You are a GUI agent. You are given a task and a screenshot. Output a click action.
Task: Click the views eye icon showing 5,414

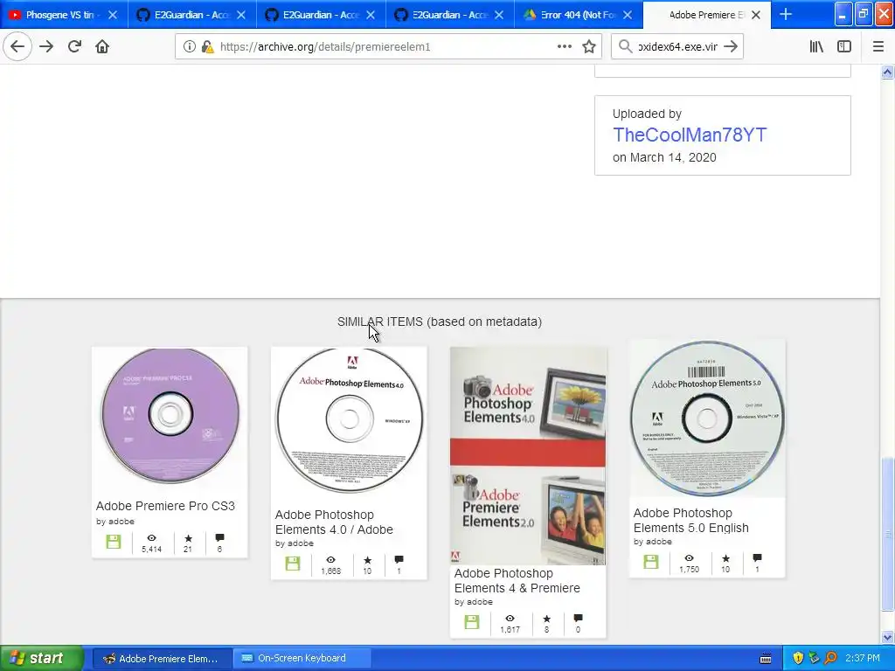(151, 538)
